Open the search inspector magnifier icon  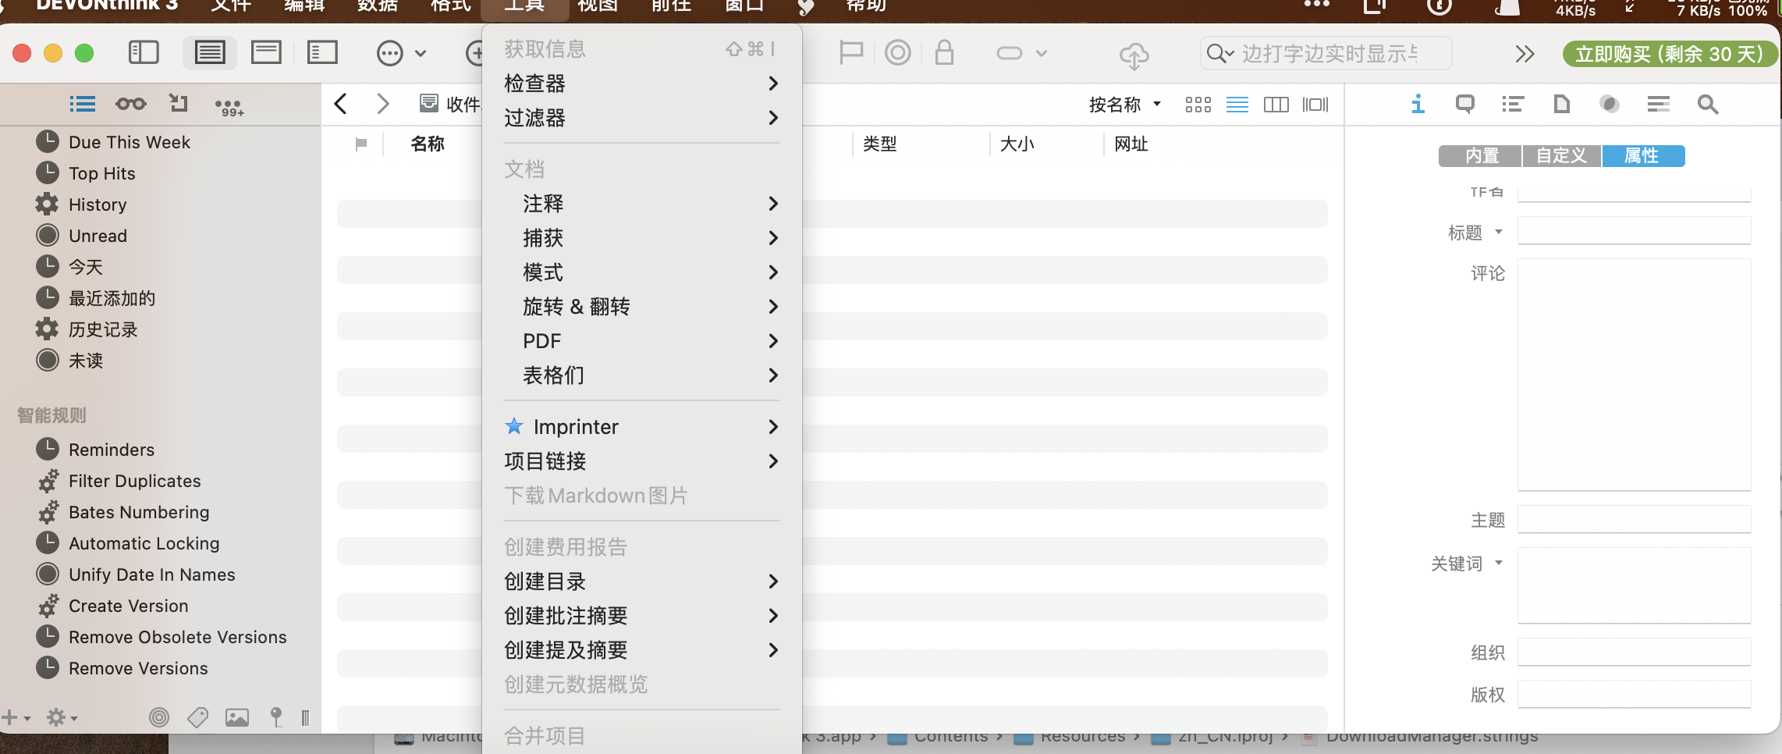(x=1708, y=104)
